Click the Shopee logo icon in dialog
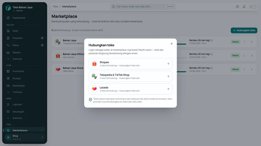Screen dimensions: 261x146 tap(94, 64)
